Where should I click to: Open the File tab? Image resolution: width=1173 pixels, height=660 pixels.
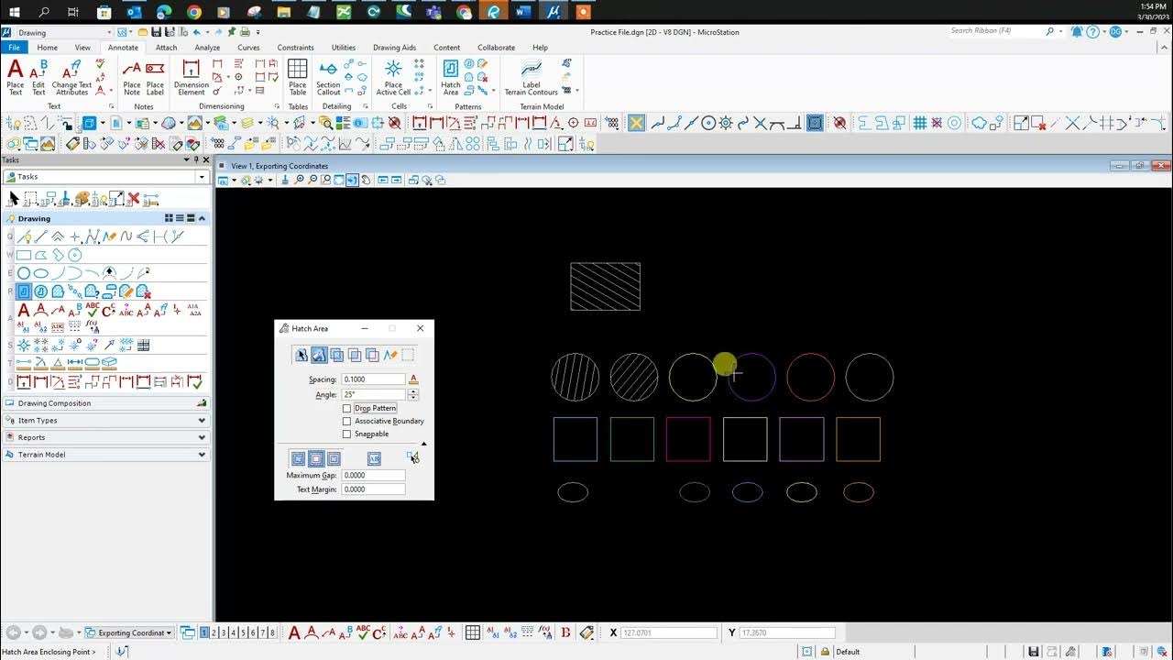point(13,48)
